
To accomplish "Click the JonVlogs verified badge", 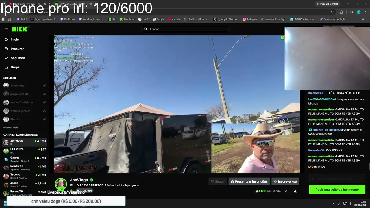I will pos(91,180).
